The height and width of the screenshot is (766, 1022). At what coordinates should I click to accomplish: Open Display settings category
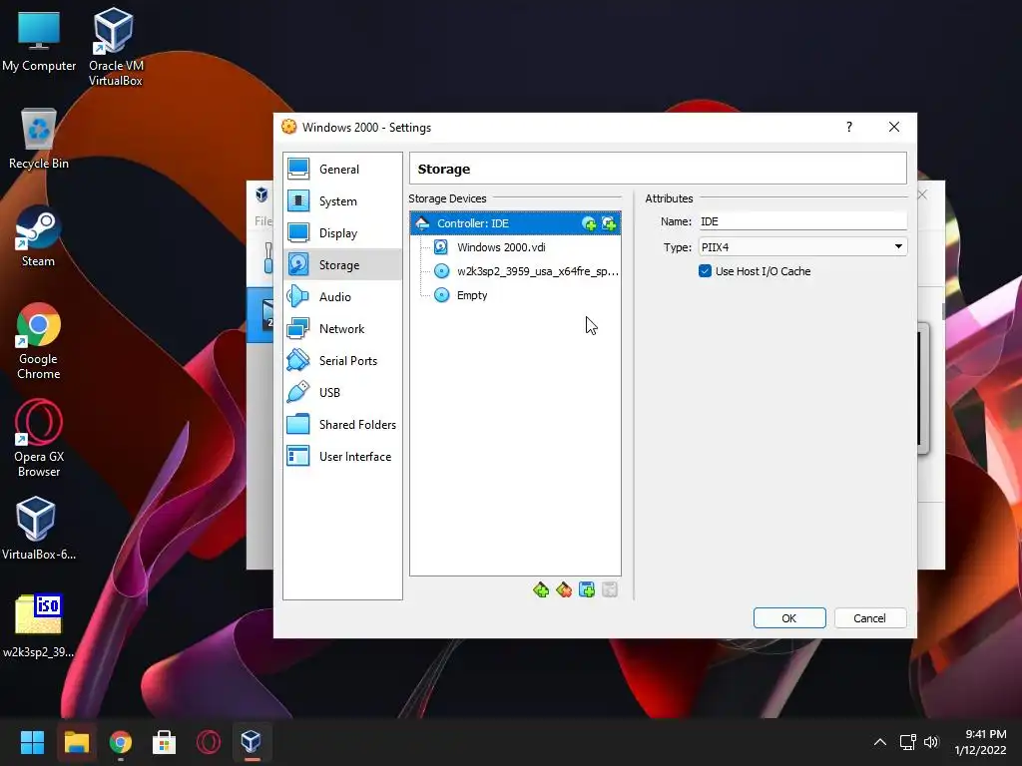pyautogui.click(x=343, y=233)
